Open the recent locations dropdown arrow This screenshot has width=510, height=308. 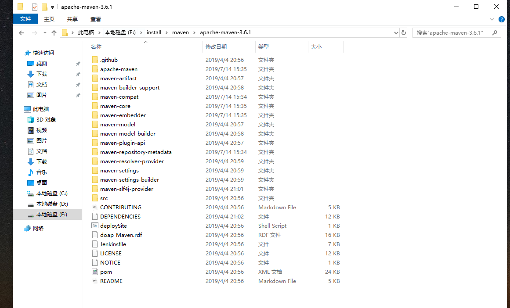[45, 33]
